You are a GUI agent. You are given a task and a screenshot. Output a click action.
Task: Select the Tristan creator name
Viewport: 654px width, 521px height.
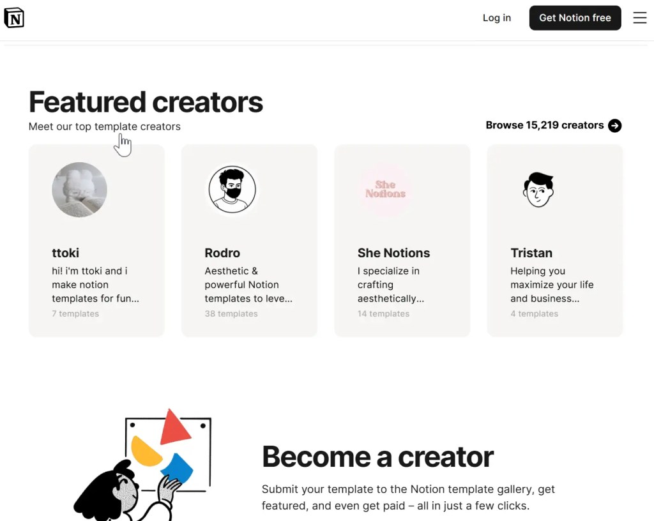[531, 253]
